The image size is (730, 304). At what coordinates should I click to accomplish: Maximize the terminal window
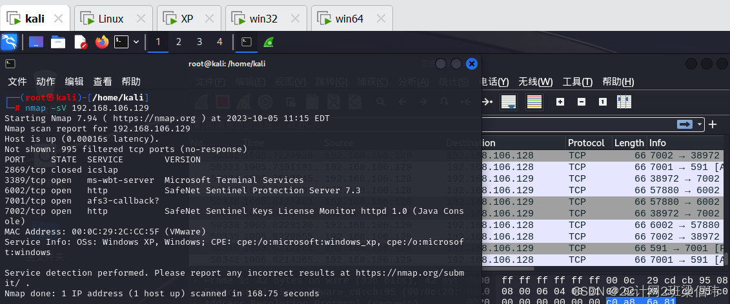456,64
